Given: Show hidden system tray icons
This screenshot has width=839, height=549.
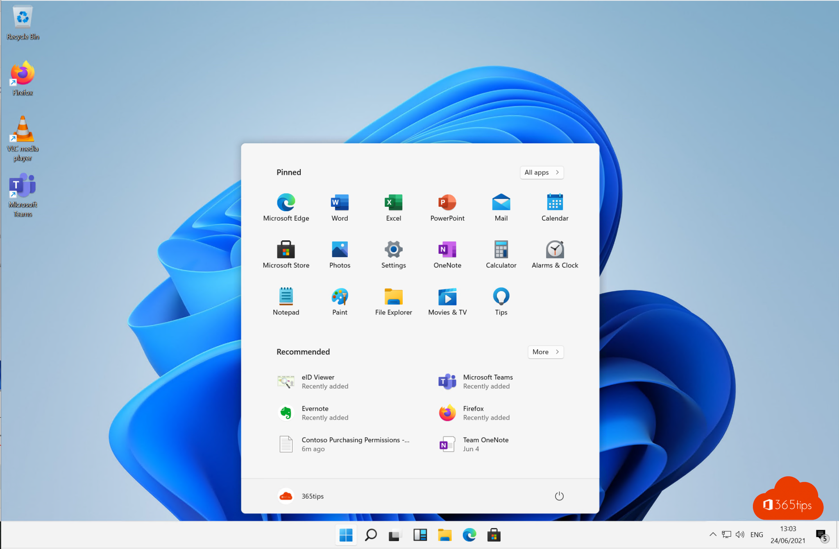Looking at the screenshot, I should click(713, 534).
